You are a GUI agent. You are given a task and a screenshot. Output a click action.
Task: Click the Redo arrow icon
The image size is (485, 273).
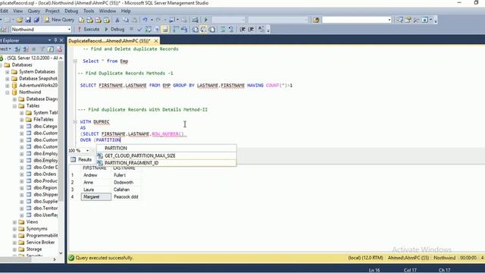(x=158, y=20)
